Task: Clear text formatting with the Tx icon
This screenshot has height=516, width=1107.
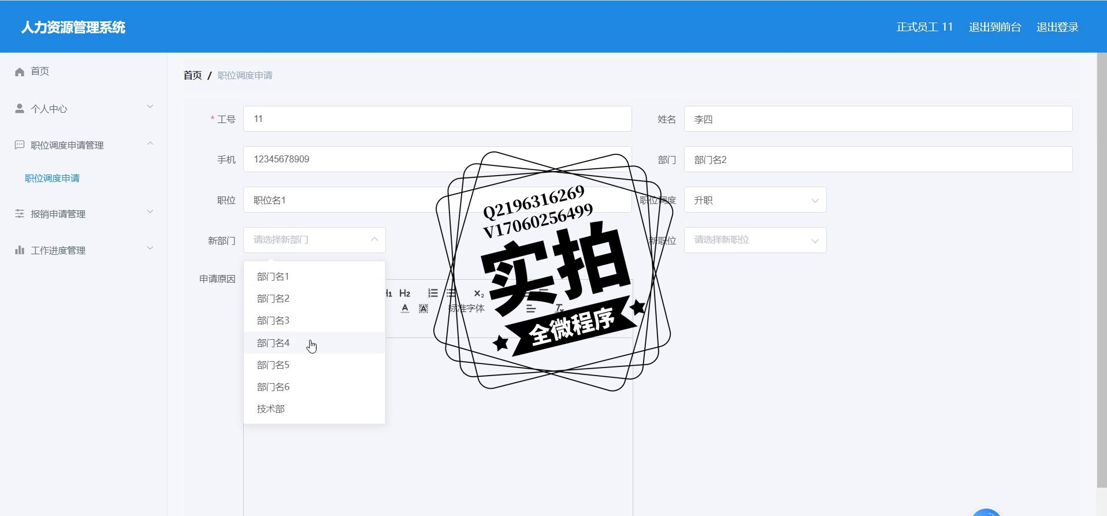Action: click(559, 309)
